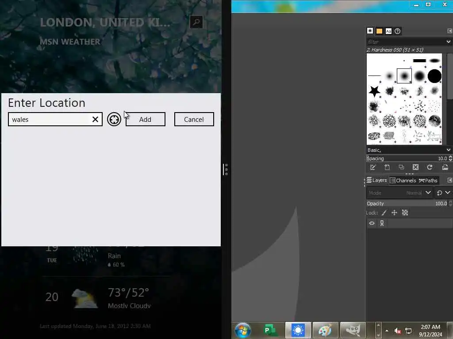Select the thin horizontal line brush

(x=374, y=75)
